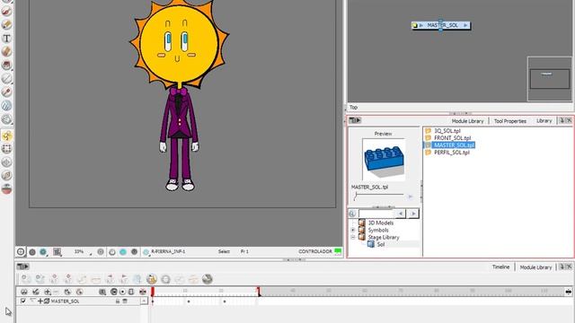
Task: Click the next search result arrow
Action: (413, 214)
